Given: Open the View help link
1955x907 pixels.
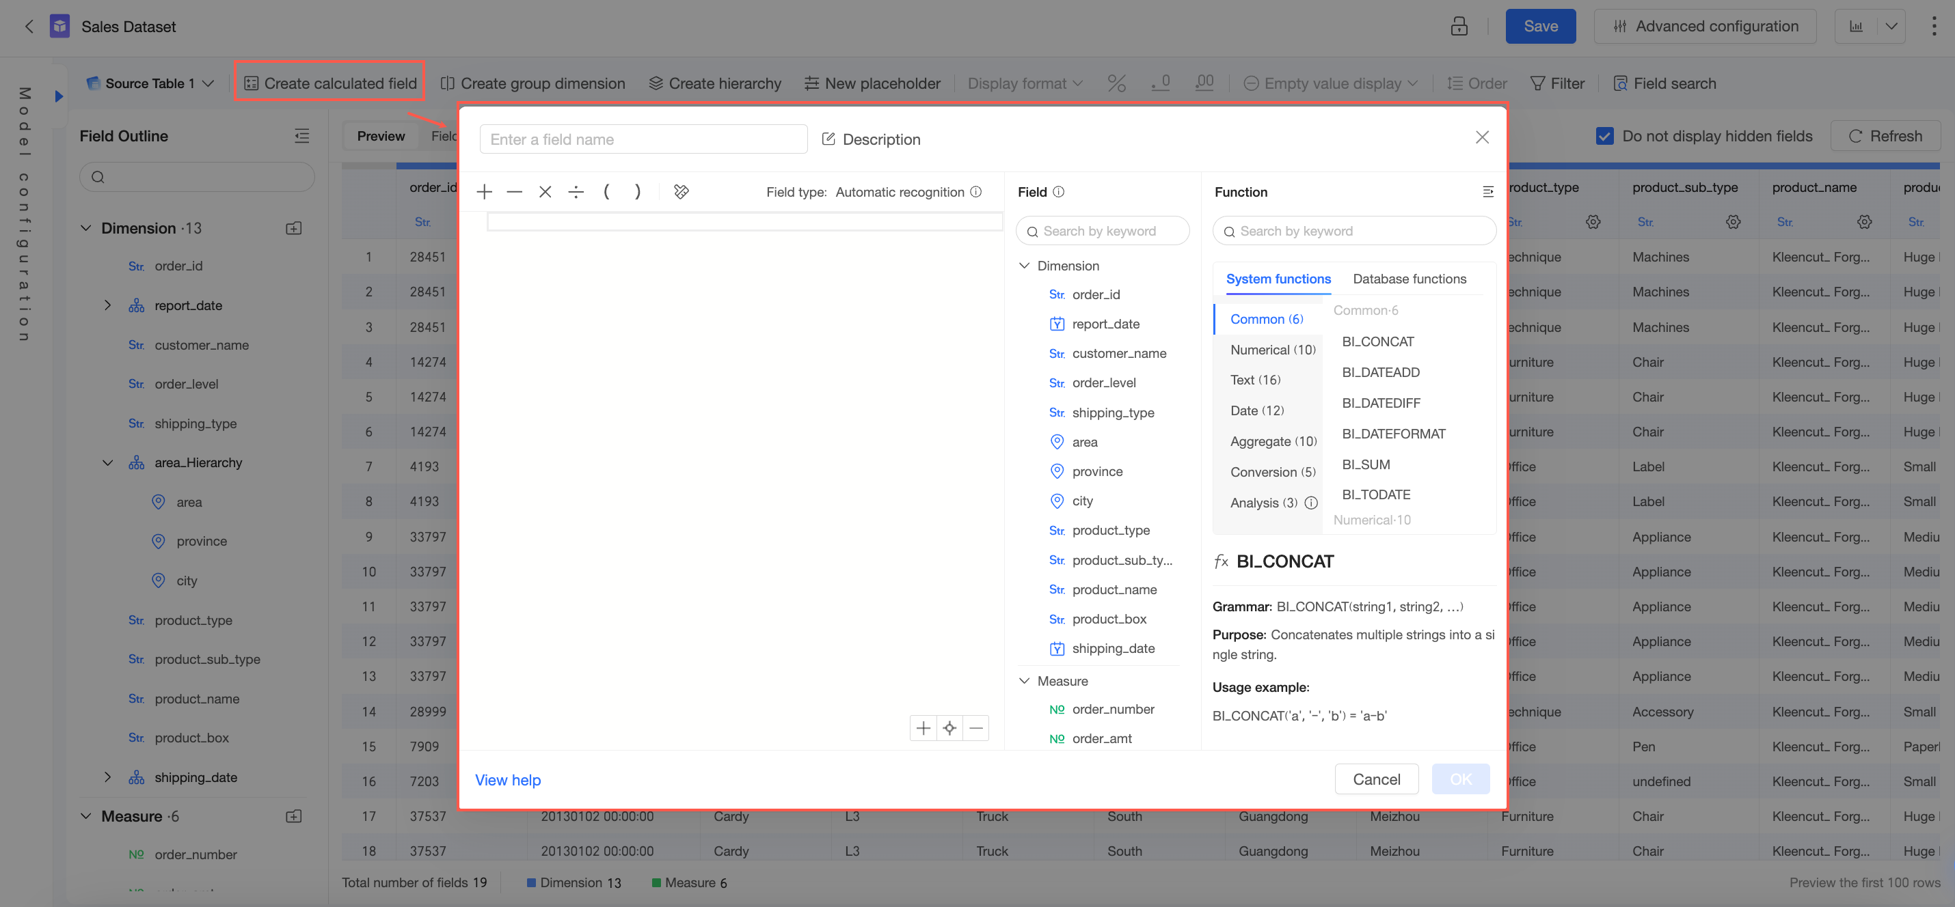Looking at the screenshot, I should [508, 781].
